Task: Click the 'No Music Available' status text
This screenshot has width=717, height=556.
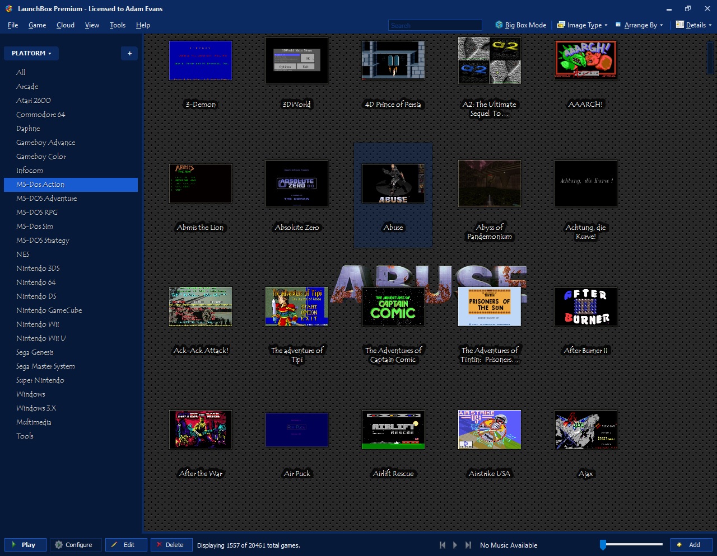Action: coord(509,545)
